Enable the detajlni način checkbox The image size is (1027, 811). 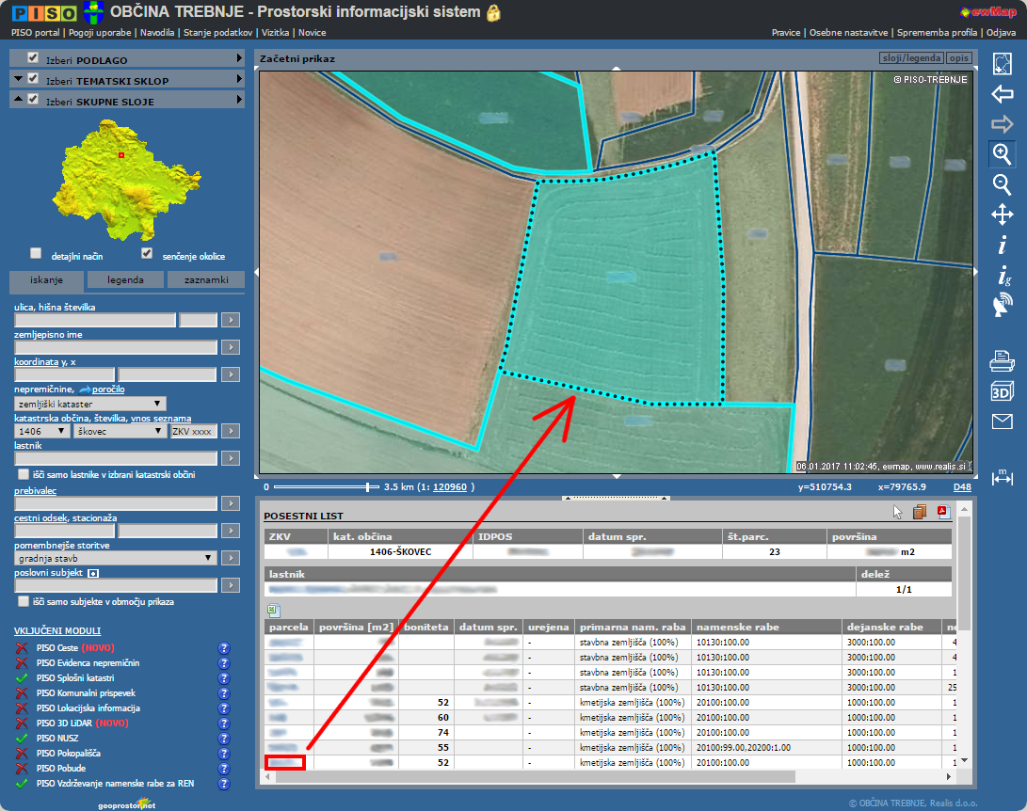click(x=36, y=254)
